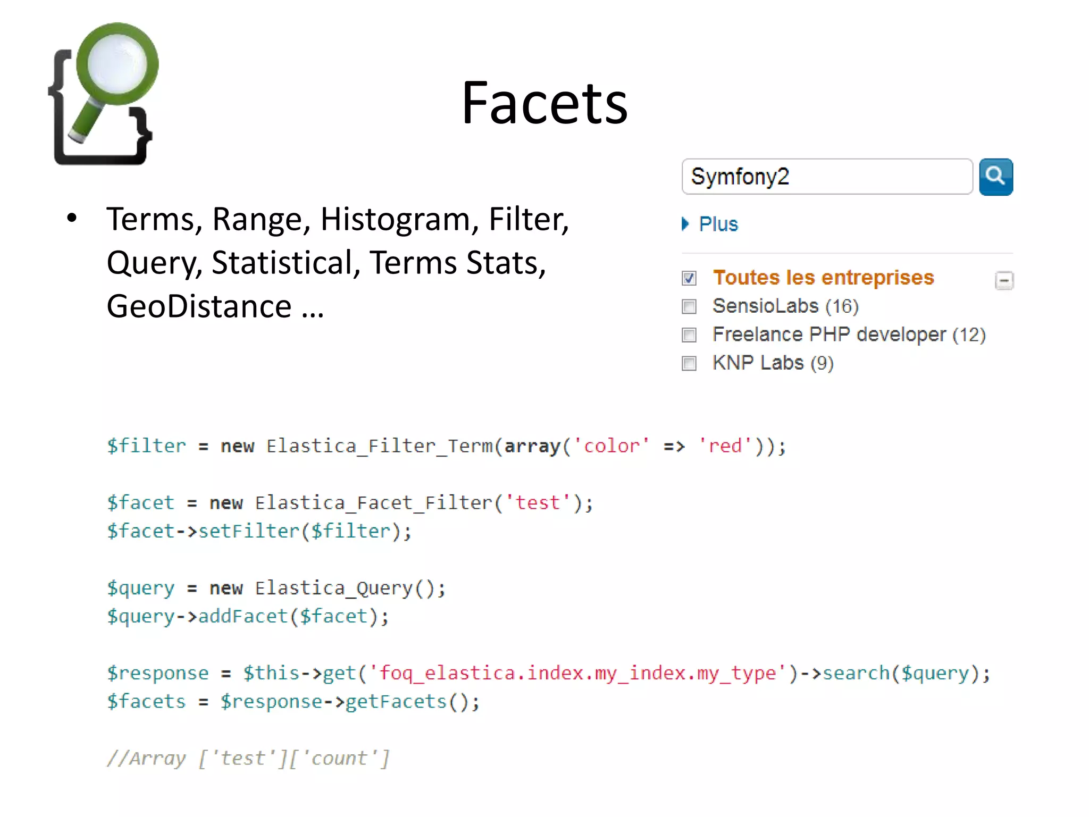
Task: Click the code line $query->addFacet($facet);
Action: (248, 616)
